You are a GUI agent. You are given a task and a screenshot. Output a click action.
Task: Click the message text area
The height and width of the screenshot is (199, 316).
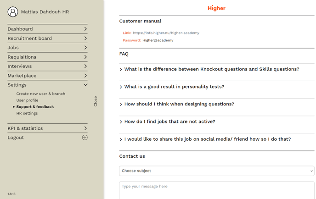tap(216, 190)
